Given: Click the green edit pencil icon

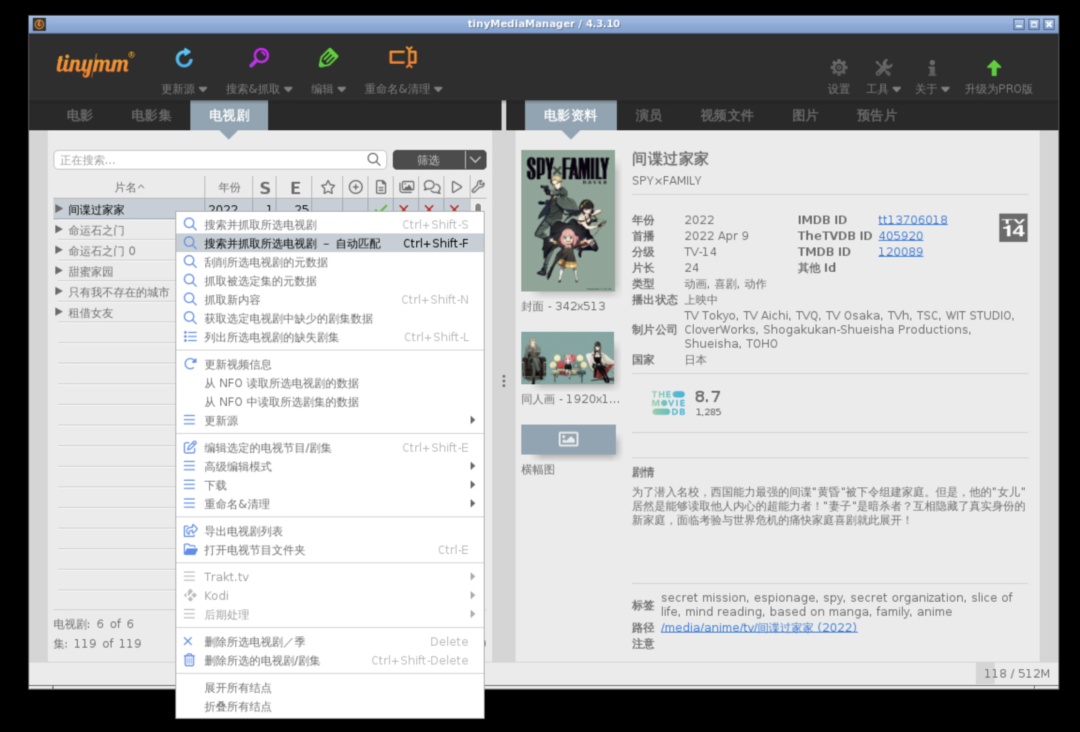Looking at the screenshot, I should 328,58.
